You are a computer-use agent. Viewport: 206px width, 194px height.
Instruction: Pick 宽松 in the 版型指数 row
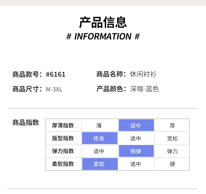tap(172, 138)
